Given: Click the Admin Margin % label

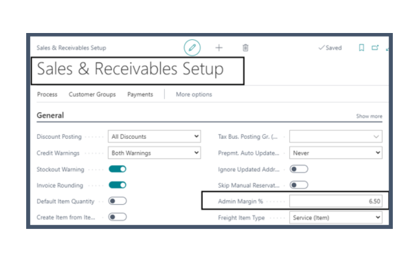Looking at the screenshot, I should [x=240, y=201].
